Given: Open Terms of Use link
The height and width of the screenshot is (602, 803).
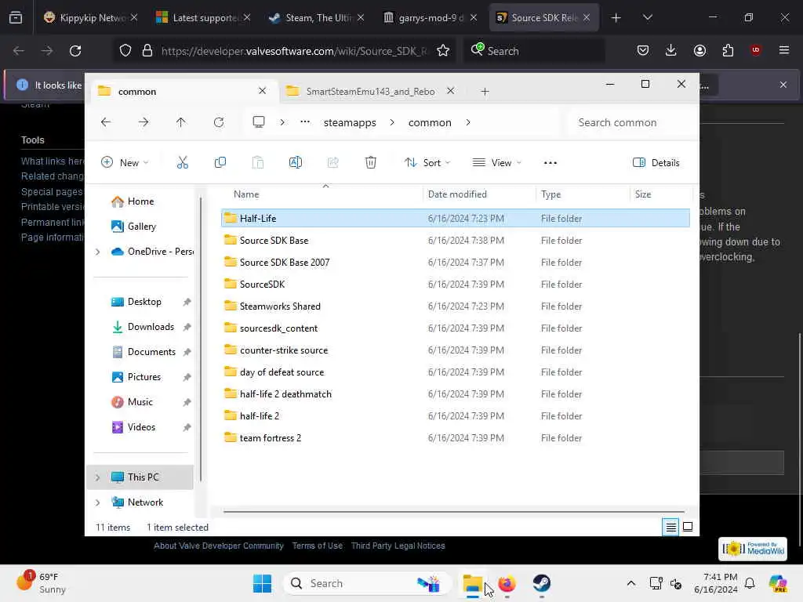Looking at the screenshot, I should [318, 546].
